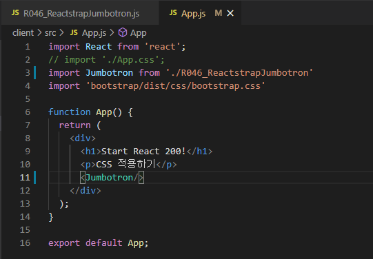Click line number 1 in gutter

click(x=28, y=47)
